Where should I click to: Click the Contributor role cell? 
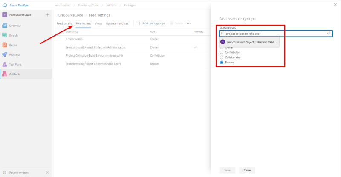pyautogui.click(x=157, y=56)
